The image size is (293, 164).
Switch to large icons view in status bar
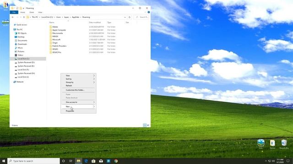[x=148, y=125]
